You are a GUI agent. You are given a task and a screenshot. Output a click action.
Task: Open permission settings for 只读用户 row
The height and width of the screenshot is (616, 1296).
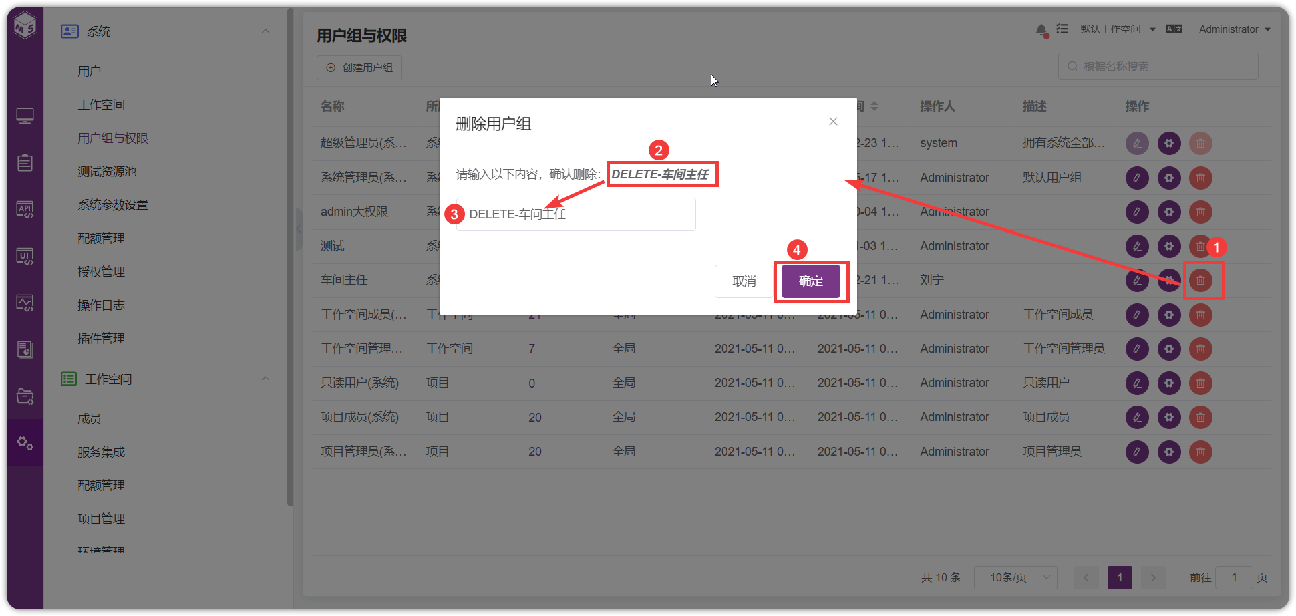(x=1169, y=383)
